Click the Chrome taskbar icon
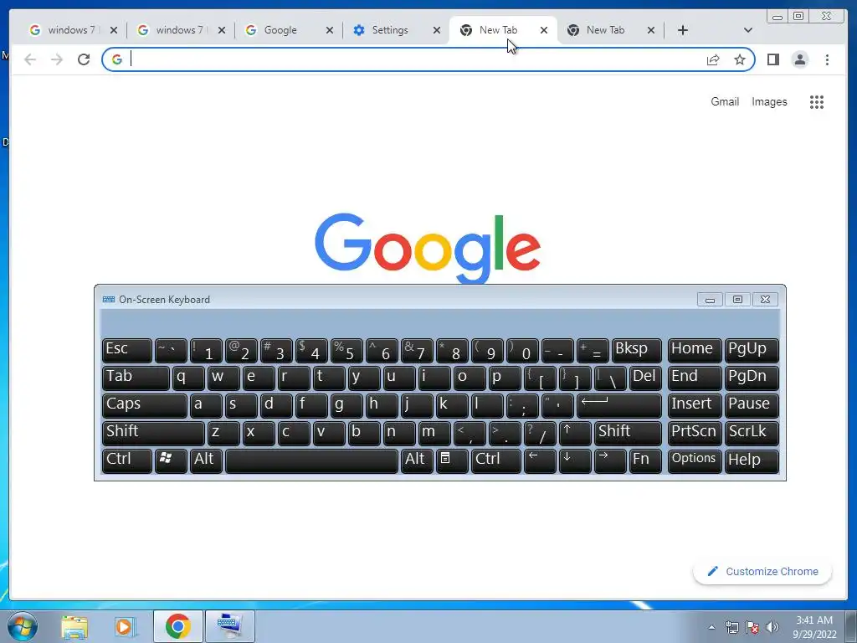The width and height of the screenshot is (857, 643). coord(177,626)
